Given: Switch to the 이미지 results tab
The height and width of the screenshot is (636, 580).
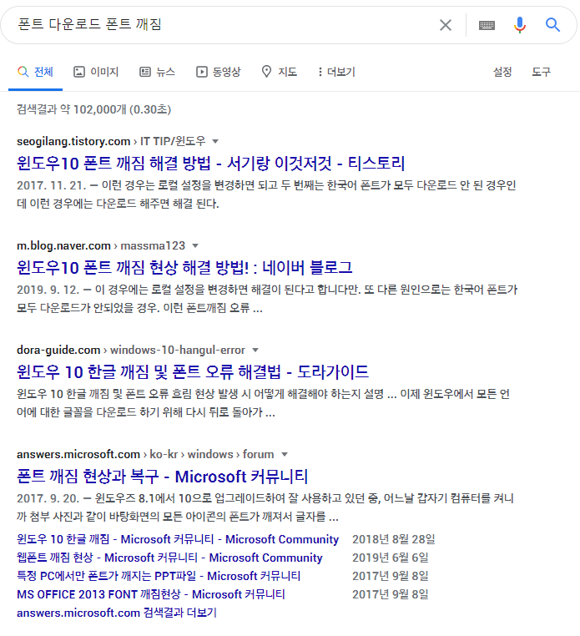Looking at the screenshot, I should 96,72.
